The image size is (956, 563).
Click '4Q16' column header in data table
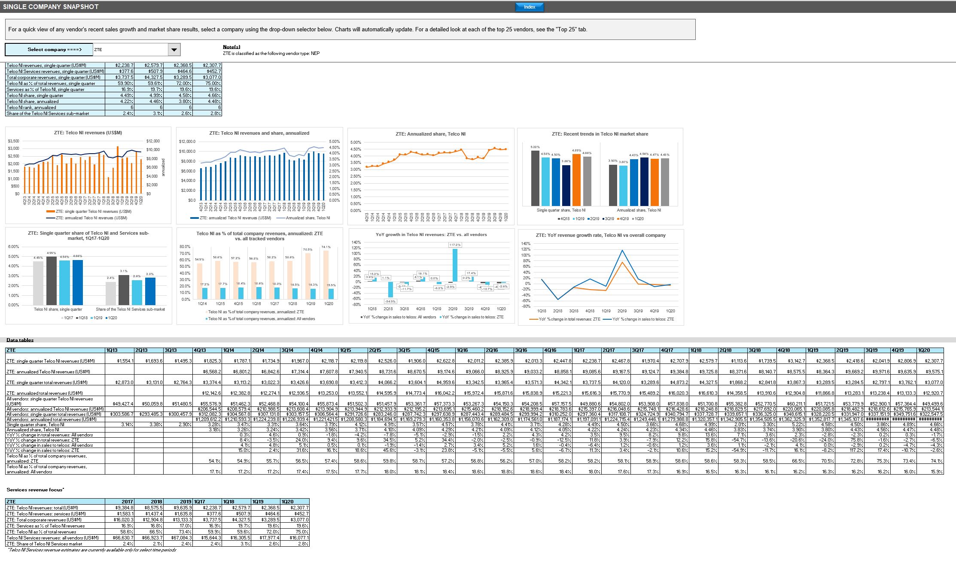[557, 351]
